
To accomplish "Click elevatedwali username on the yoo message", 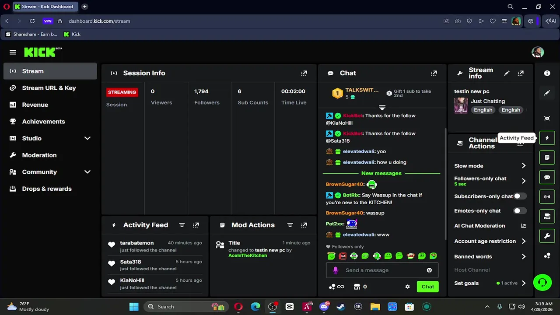I will (x=358, y=151).
